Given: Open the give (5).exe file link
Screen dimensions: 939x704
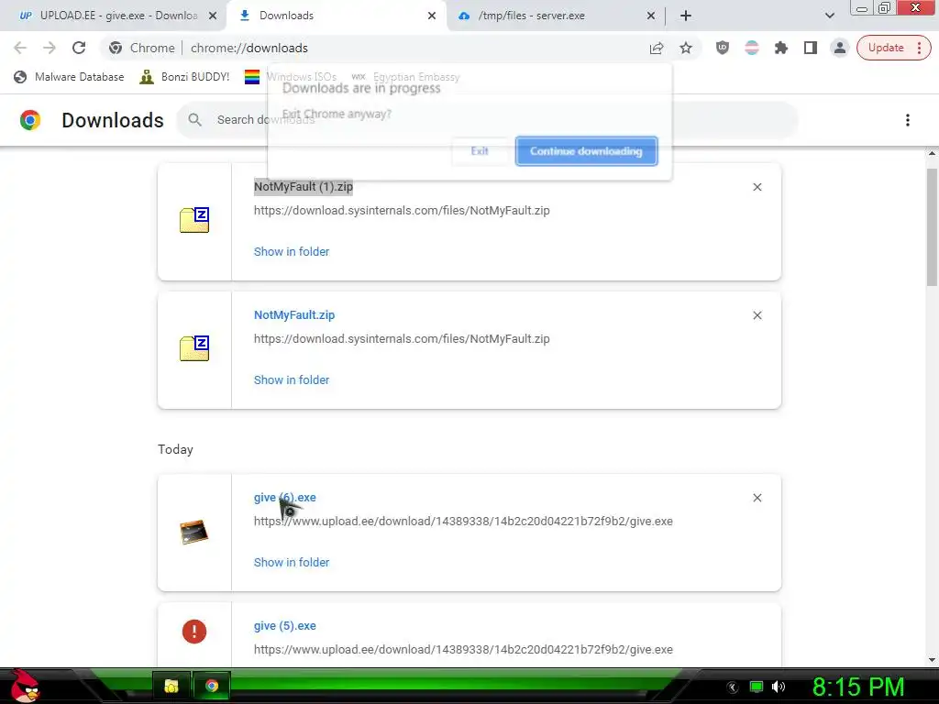Looking at the screenshot, I should [284, 625].
